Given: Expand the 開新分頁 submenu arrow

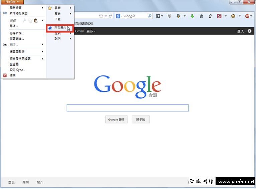Looking at the screenshot, I should [x=42, y=8].
